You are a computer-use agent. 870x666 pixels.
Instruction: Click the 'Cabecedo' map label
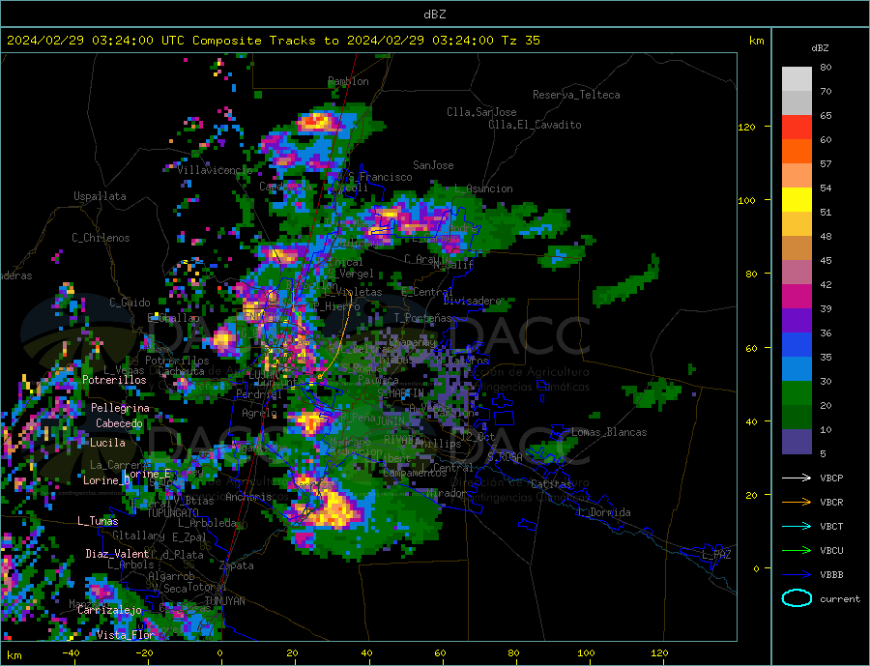[119, 423]
